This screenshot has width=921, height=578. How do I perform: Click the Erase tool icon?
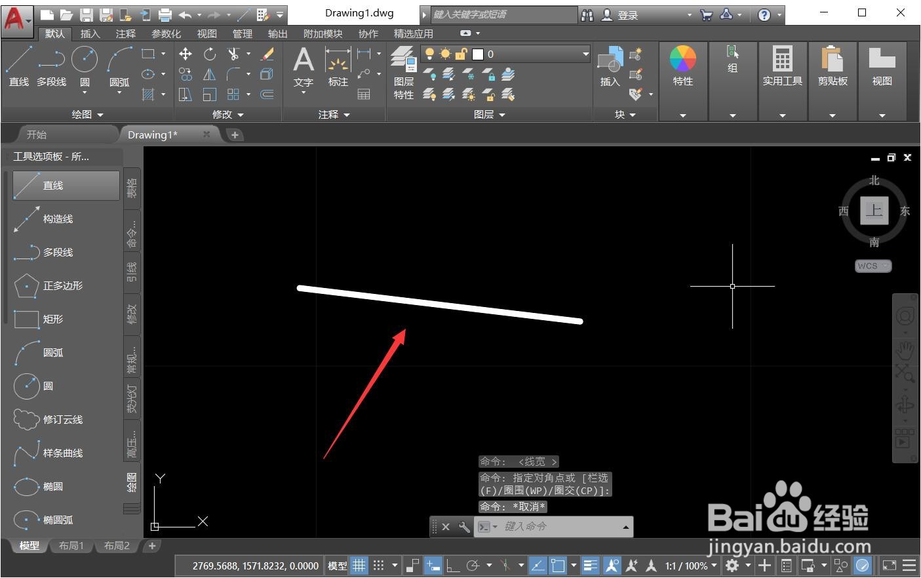click(267, 54)
